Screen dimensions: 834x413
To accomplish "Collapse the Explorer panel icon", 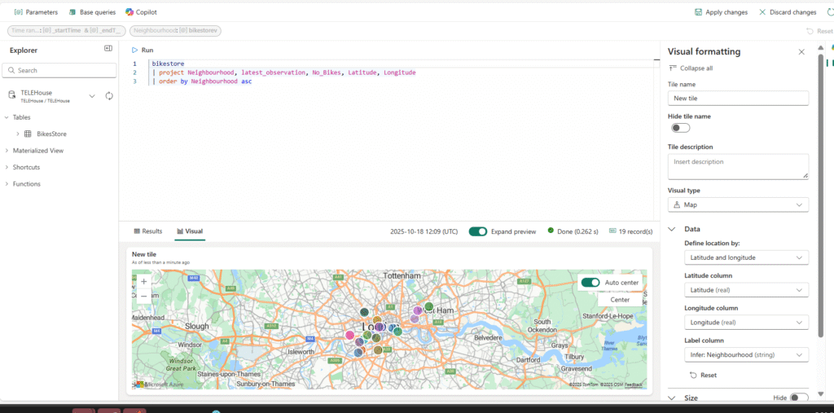I will pyautogui.click(x=108, y=49).
